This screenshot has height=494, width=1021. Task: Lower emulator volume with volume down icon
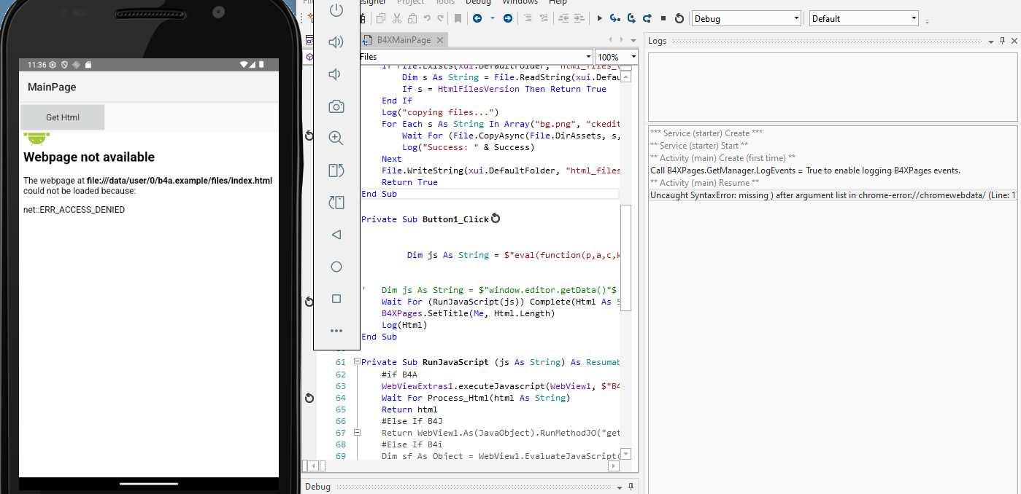336,74
